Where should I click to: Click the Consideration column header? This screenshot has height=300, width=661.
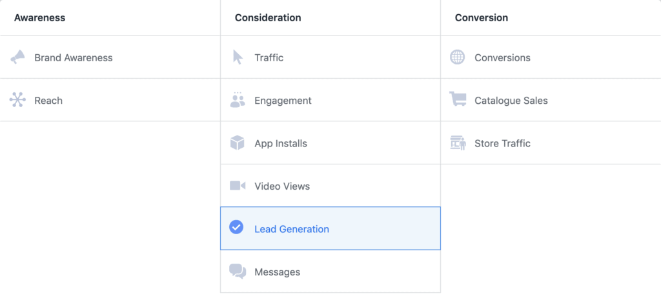point(268,17)
